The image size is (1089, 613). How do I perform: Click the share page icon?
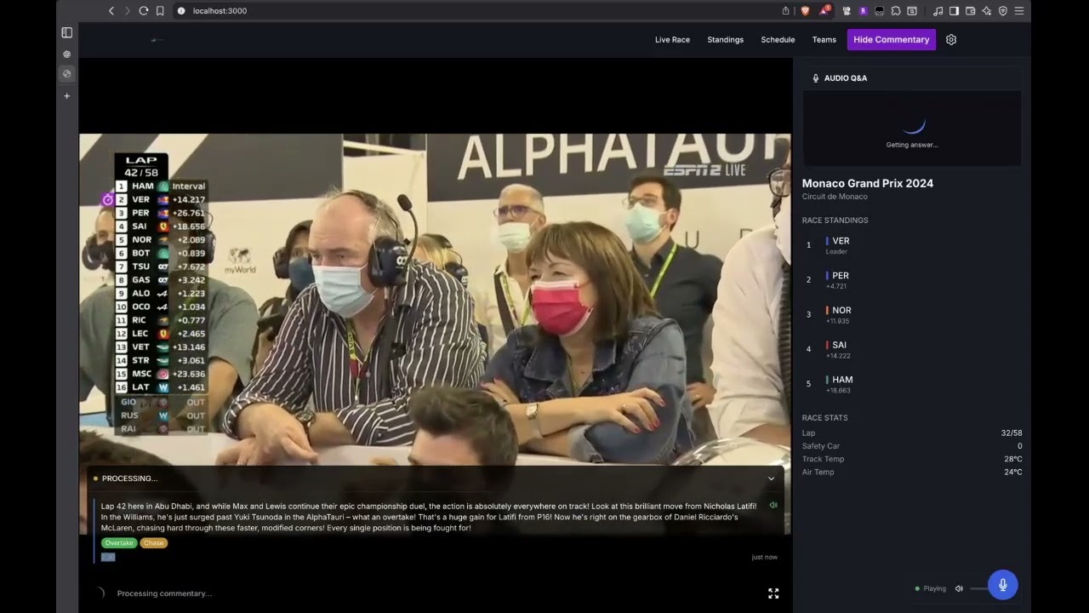[x=785, y=11]
